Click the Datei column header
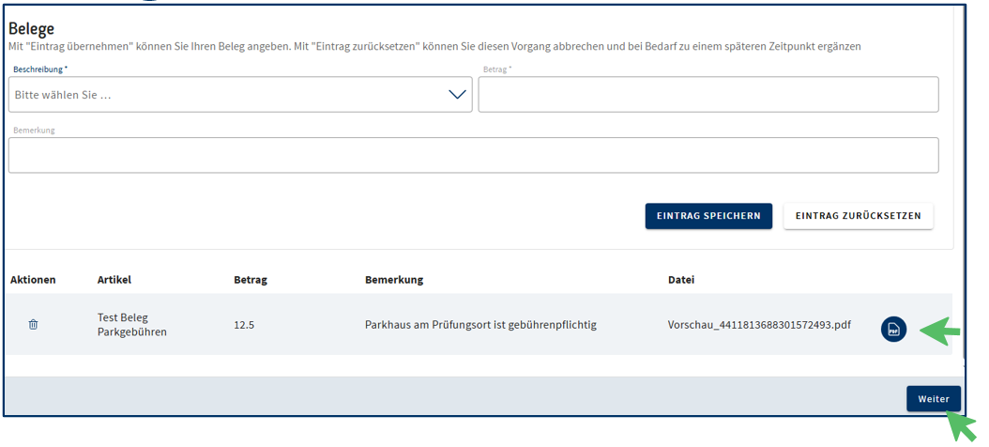The width and height of the screenshot is (989, 447). coord(681,280)
